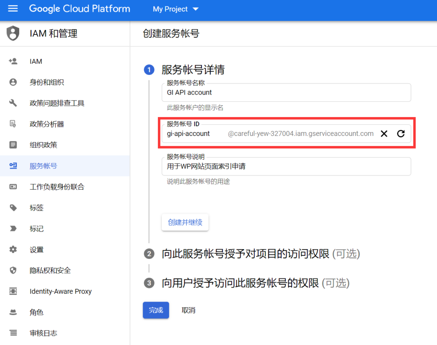The width and height of the screenshot is (437, 345).
Task: Click the 设置 gear icon
Action: click(x=13, y=250)
